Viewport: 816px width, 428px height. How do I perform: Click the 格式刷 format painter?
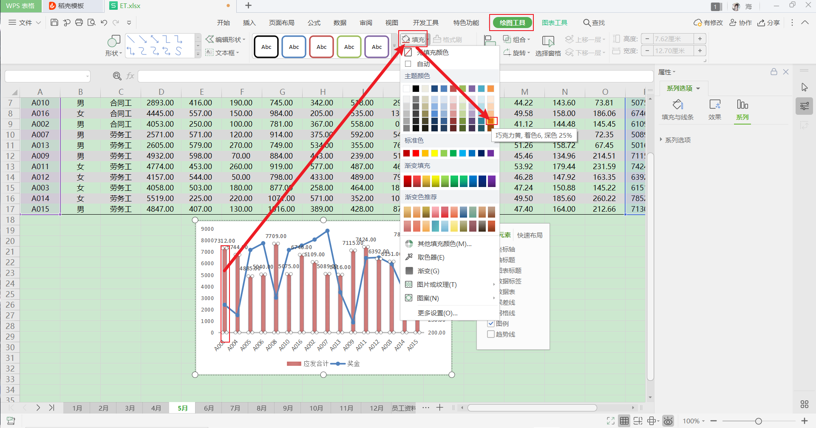[448, 40]
